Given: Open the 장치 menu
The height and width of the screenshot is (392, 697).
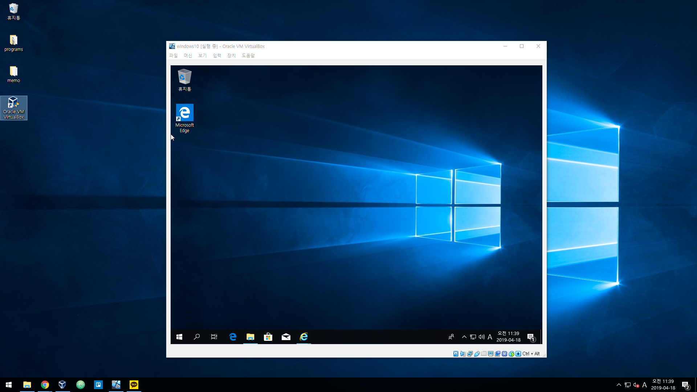Looking at the screenshot, I should (x=231, y=56).
